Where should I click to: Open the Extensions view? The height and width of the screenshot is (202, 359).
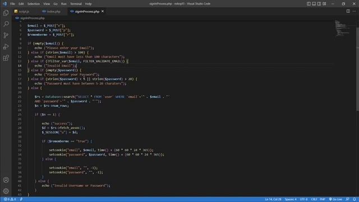[x=6, y=58]
